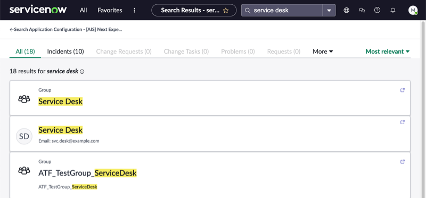Click the magnifier icon in search box
The height and width of the screenshot is (198, 426).
[248, 10]
